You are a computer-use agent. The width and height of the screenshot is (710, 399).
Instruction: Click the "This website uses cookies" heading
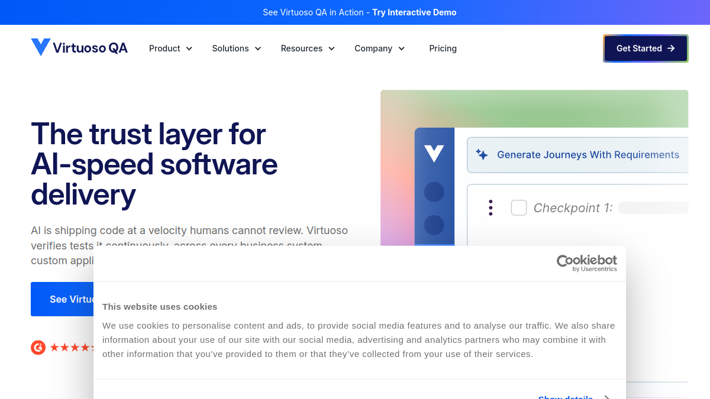(x=160, y=306)
